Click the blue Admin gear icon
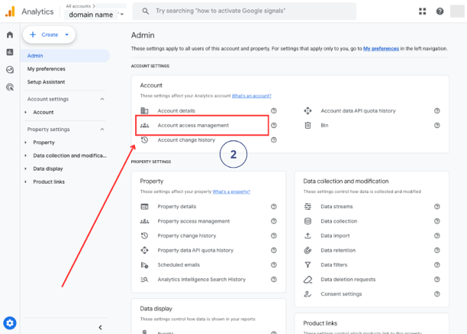 point(10,323)
